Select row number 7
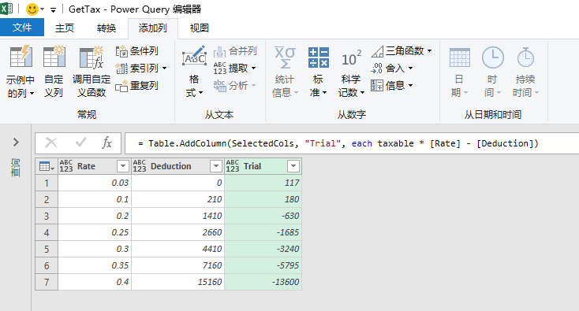 pyautogui.click(x=47, y=282)
